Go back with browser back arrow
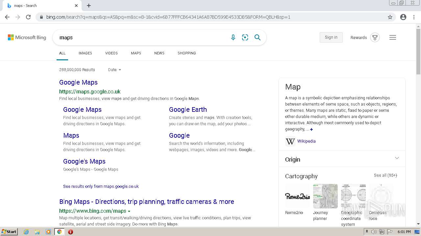 [7, 17]
